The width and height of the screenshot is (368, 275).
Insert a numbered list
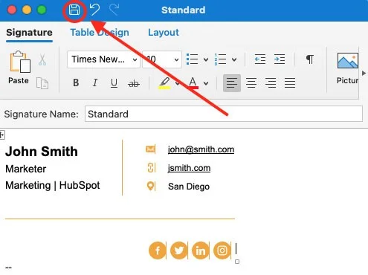(x=220, y=59)
